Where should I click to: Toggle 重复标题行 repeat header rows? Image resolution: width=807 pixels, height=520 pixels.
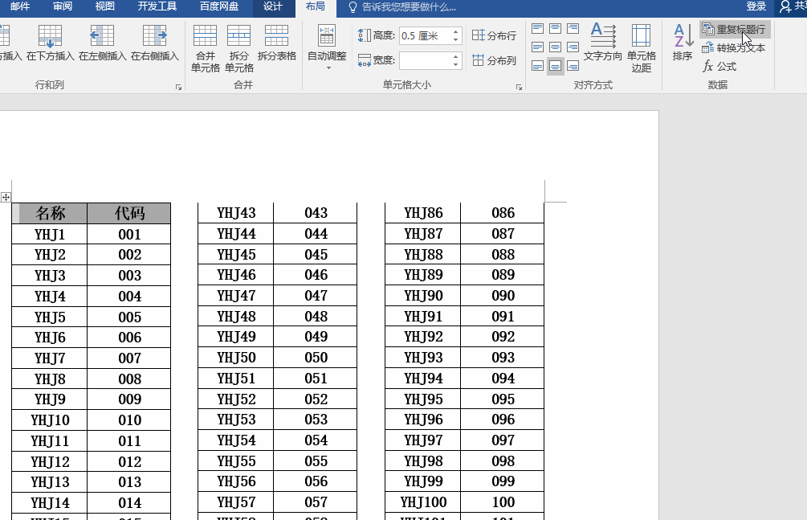(x=735, y=30)
